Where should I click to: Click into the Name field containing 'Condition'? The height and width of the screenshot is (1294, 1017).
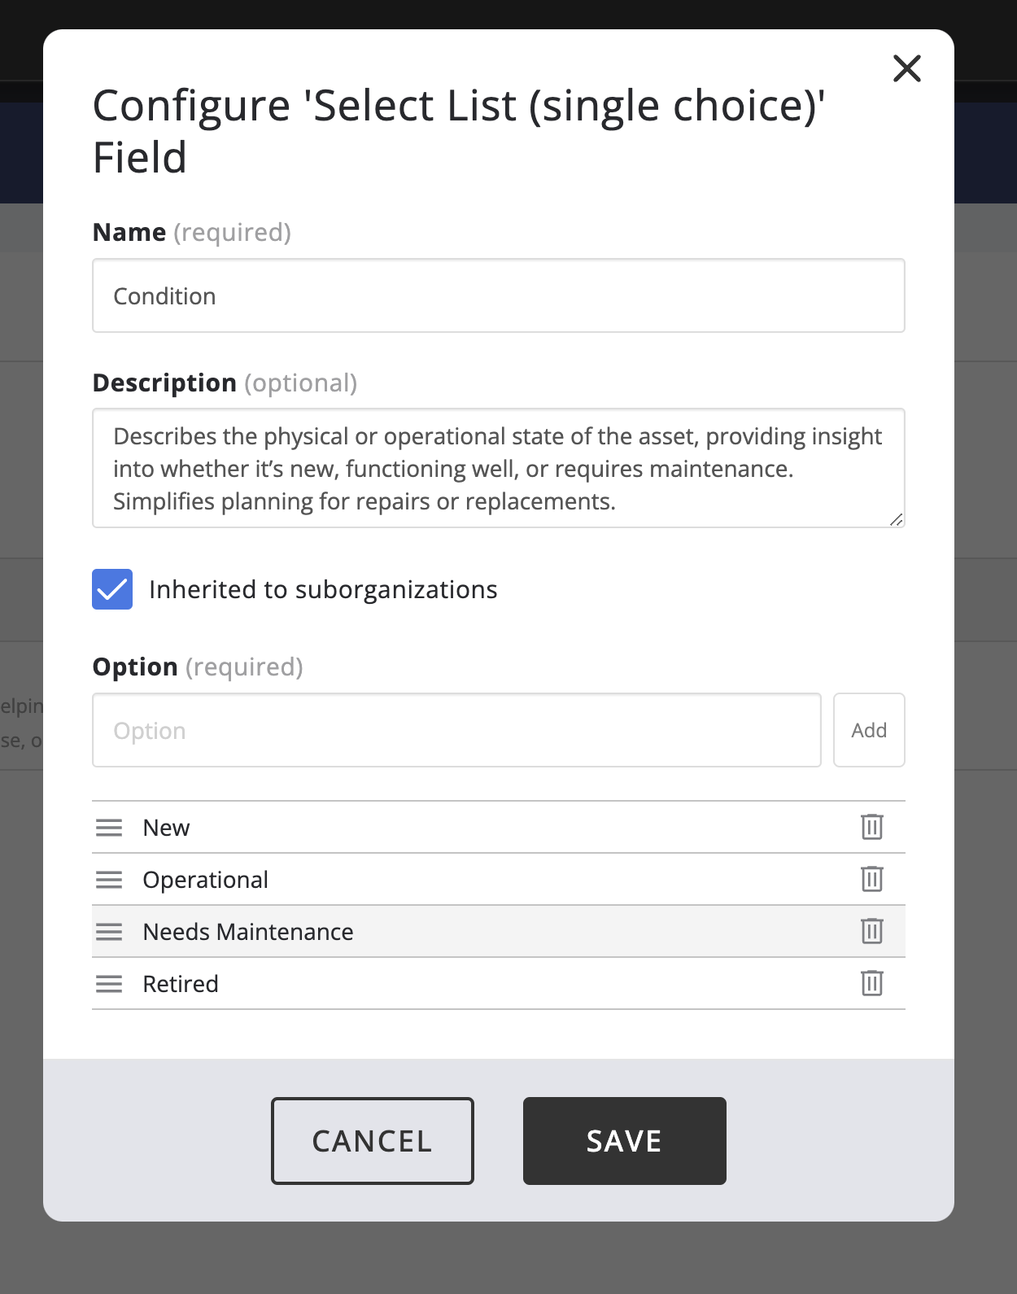[498, 295]
